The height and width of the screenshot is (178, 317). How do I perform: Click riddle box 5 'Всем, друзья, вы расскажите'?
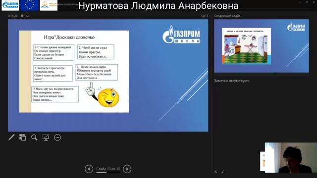tap(55, 94)
